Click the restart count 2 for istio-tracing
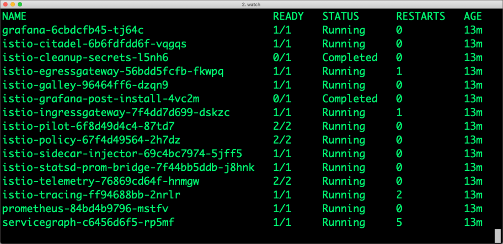 pos(399,195)
